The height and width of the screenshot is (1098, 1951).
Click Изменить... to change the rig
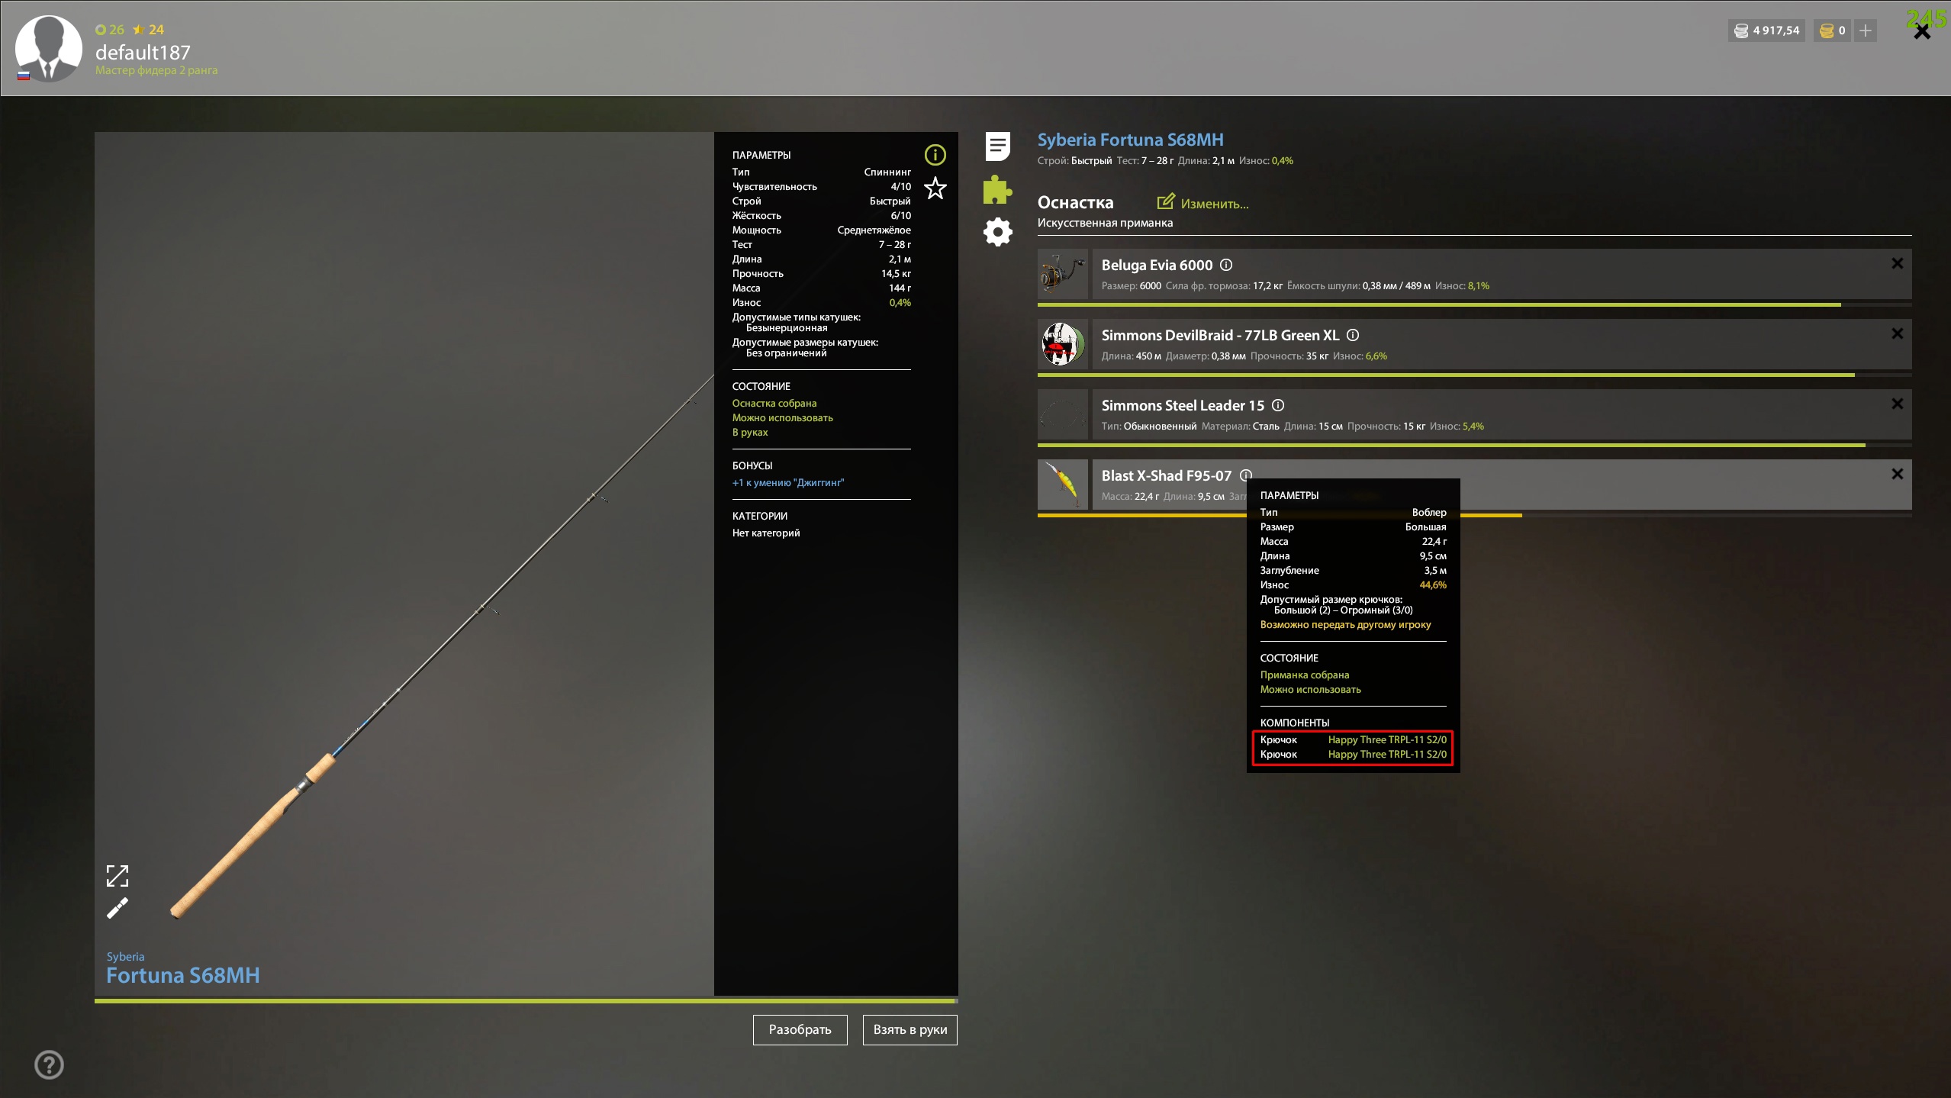[x=1214, y=204]
